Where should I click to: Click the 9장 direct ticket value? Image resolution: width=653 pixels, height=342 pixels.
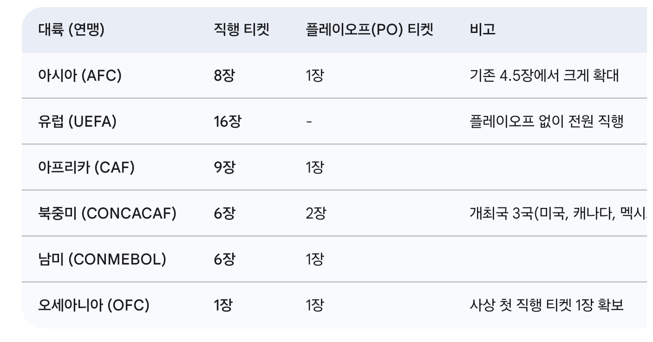(224, 167)
